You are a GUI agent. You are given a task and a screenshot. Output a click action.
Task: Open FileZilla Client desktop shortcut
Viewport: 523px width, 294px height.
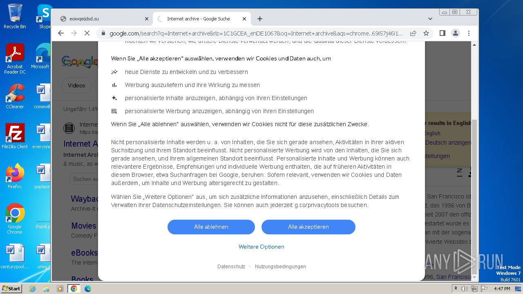tap(15, 136)
